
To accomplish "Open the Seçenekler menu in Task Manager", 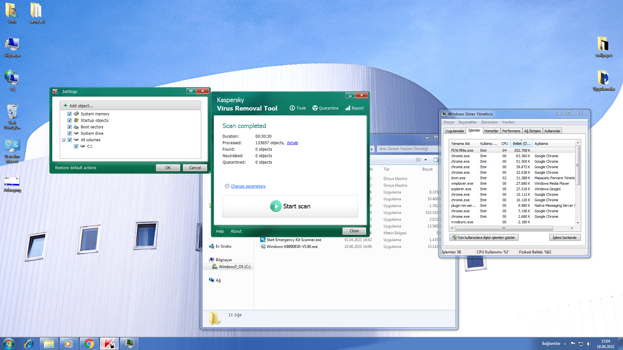I will coord(467,122).
